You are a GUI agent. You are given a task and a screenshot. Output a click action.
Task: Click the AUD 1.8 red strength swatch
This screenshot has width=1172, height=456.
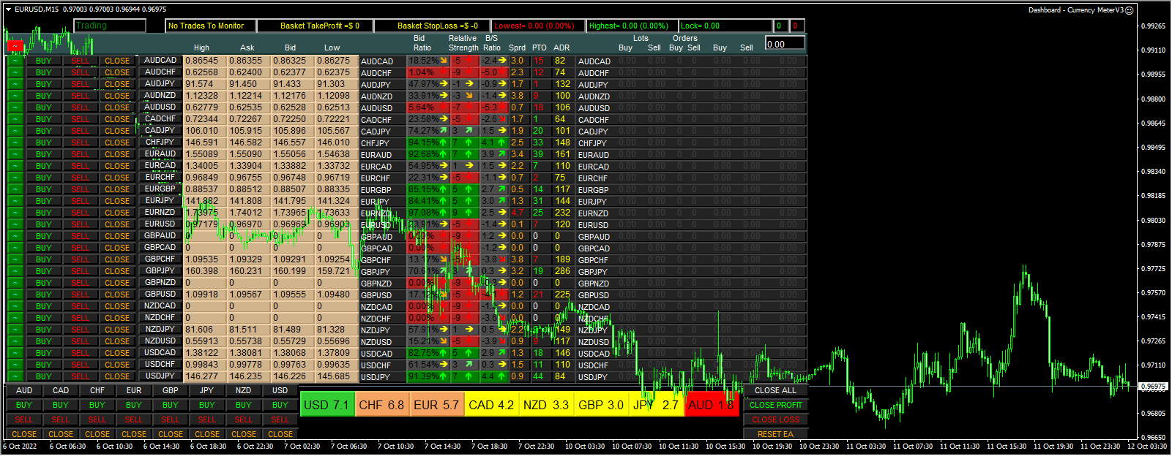point(712,405)
